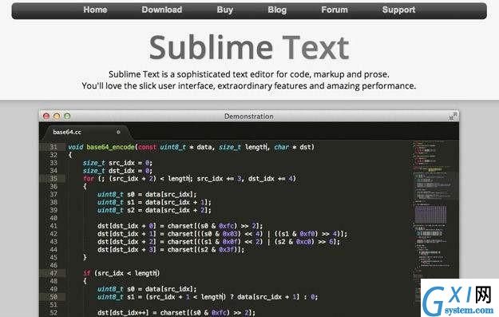Viewport: 499px width, 317px height.
Task: Click the green zoom button of Demonstration window
Action: tap(67, 116)
